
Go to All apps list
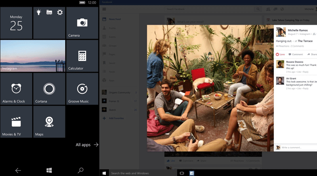(x=87, y=145)
